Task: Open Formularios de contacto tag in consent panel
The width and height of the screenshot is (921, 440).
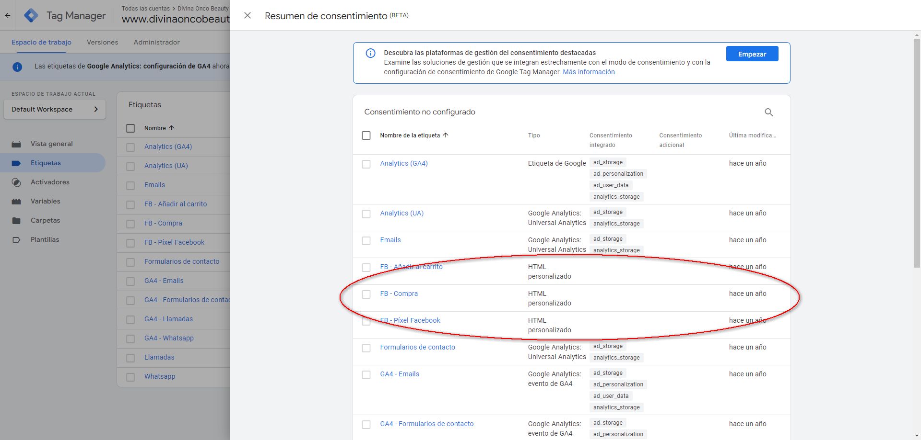Action: (x=418, y=347)
